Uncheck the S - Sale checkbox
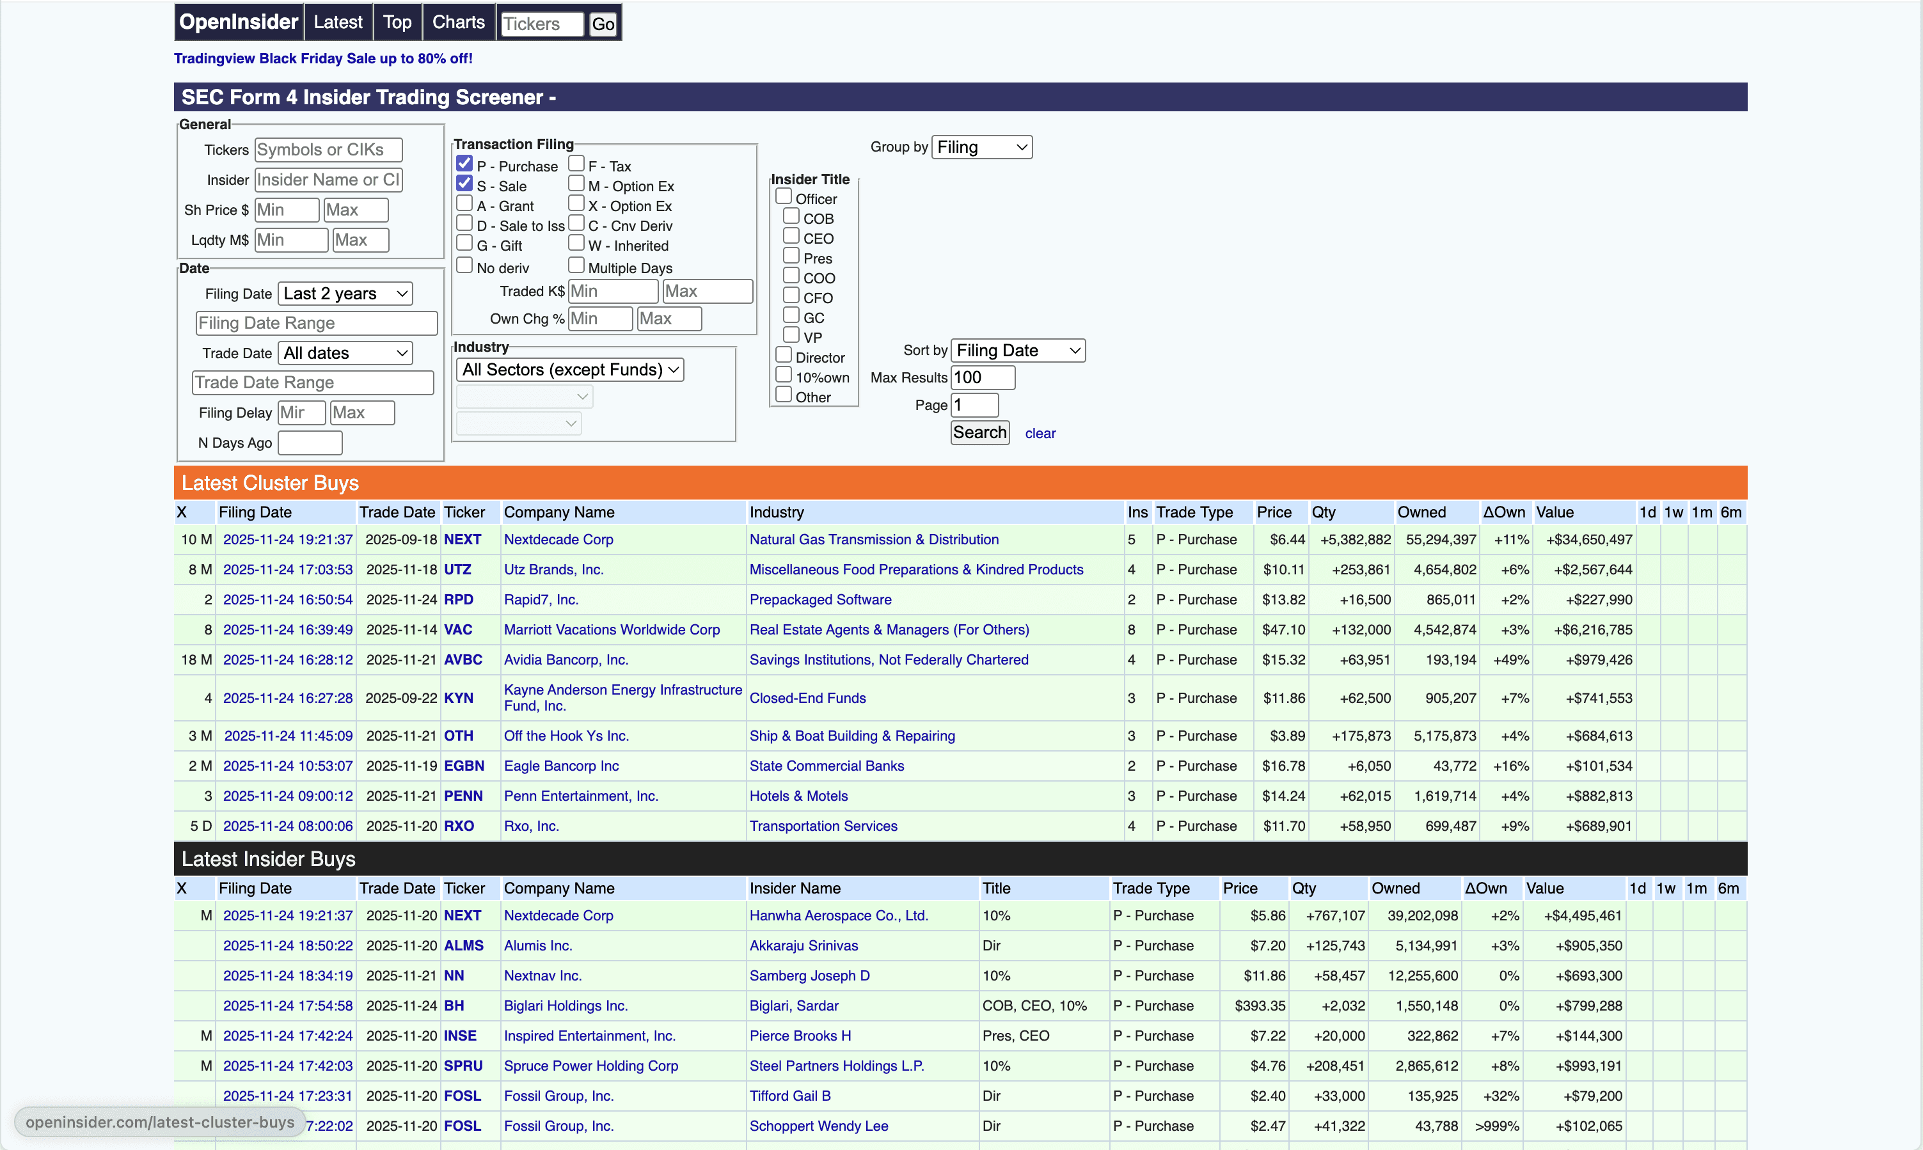1923x1150 pixels. [464, 184]
